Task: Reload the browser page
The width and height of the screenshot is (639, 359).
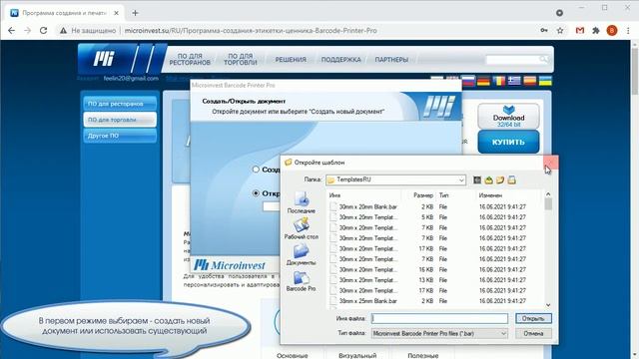Action: point(43,31)
